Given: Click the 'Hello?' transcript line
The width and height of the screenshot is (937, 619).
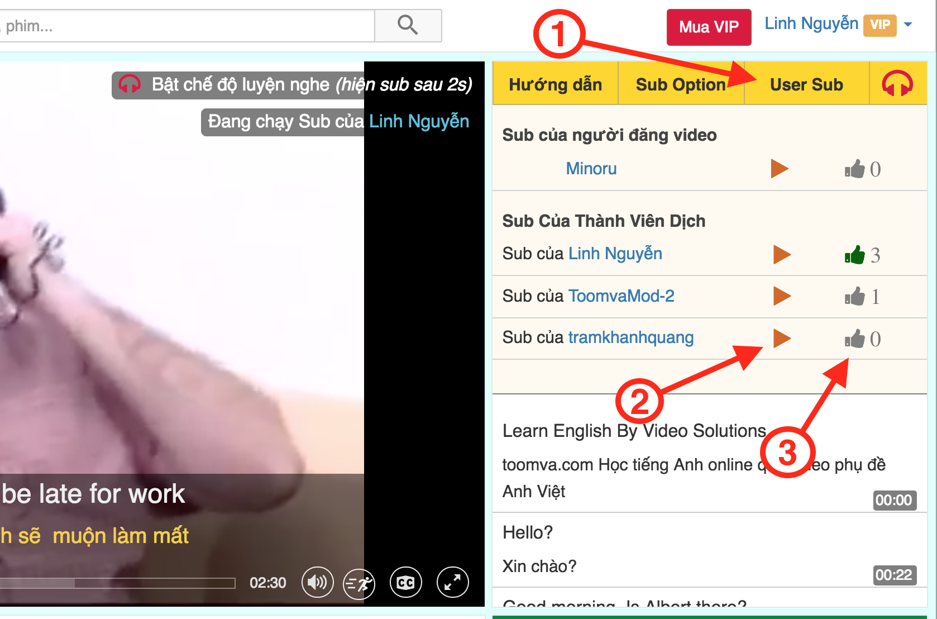Looking at the screenshot, I should (528, 532).
